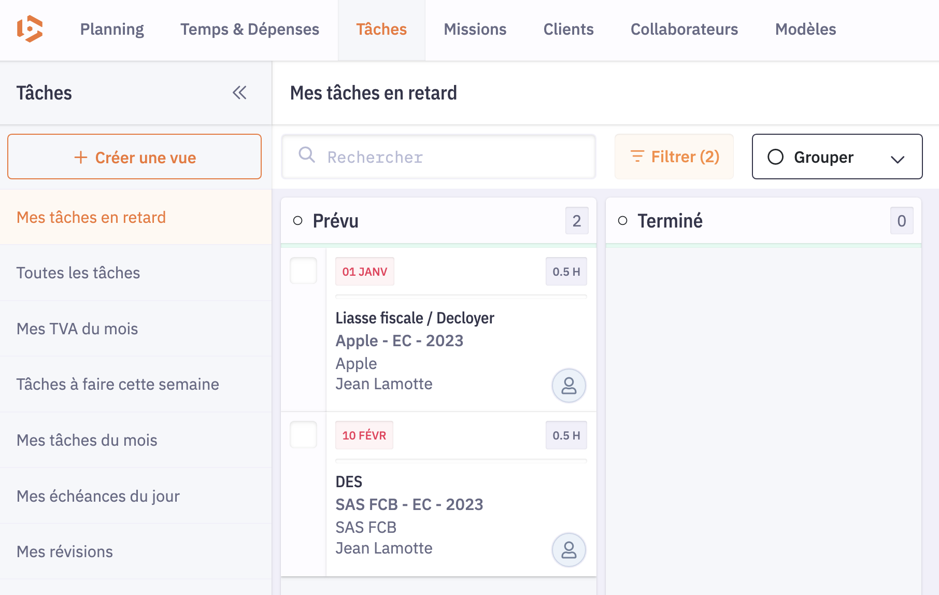Collapse the Tâches sidebar
Image resolution: width=939 pixels, height=595 pixels.
click(239, 93)
